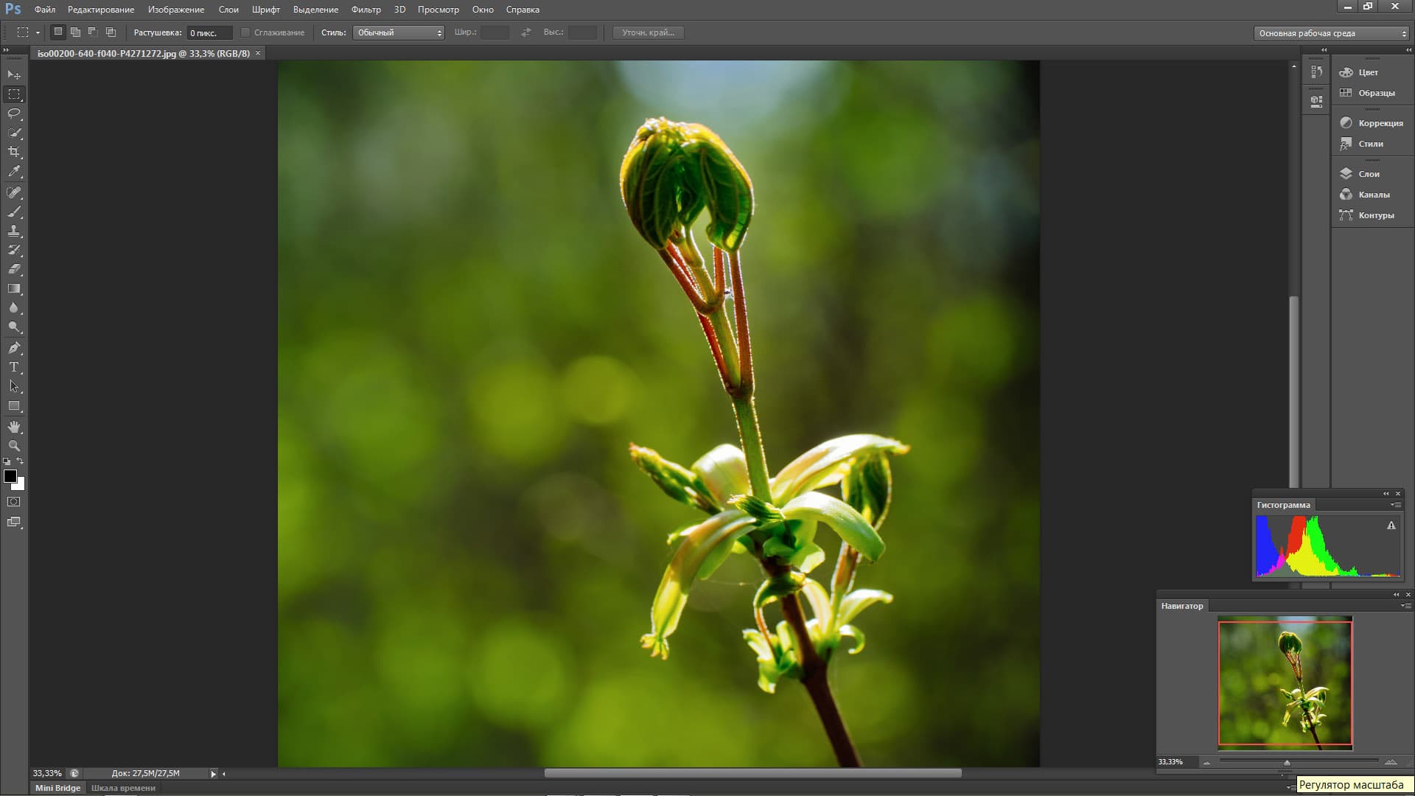Toggle the Сглаживание checkbox

point(245,32)
